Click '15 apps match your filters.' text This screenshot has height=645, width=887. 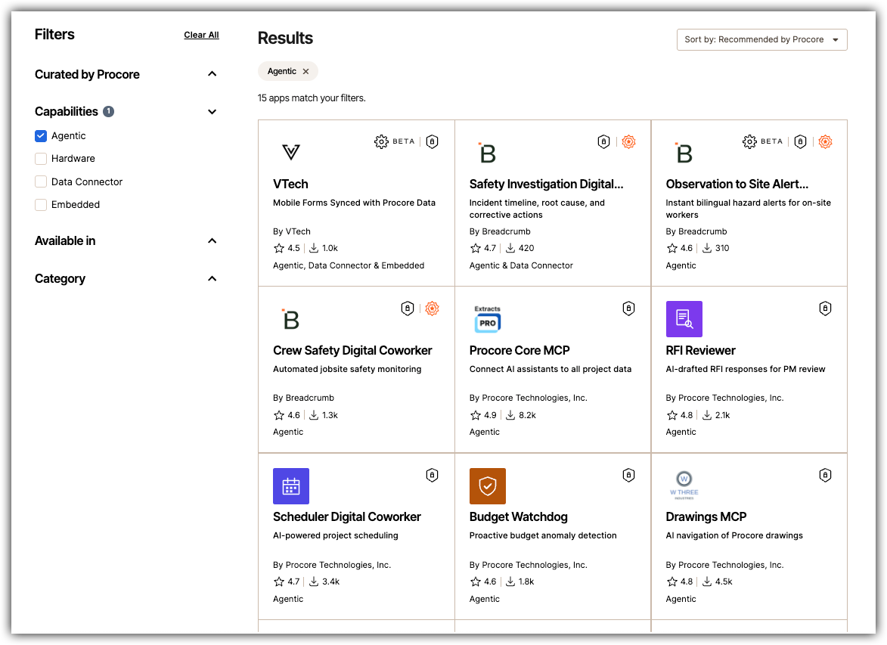click(312, 98)
